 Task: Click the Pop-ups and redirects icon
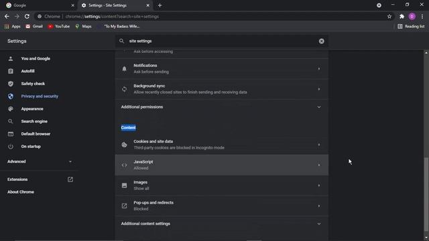point(124,206)
